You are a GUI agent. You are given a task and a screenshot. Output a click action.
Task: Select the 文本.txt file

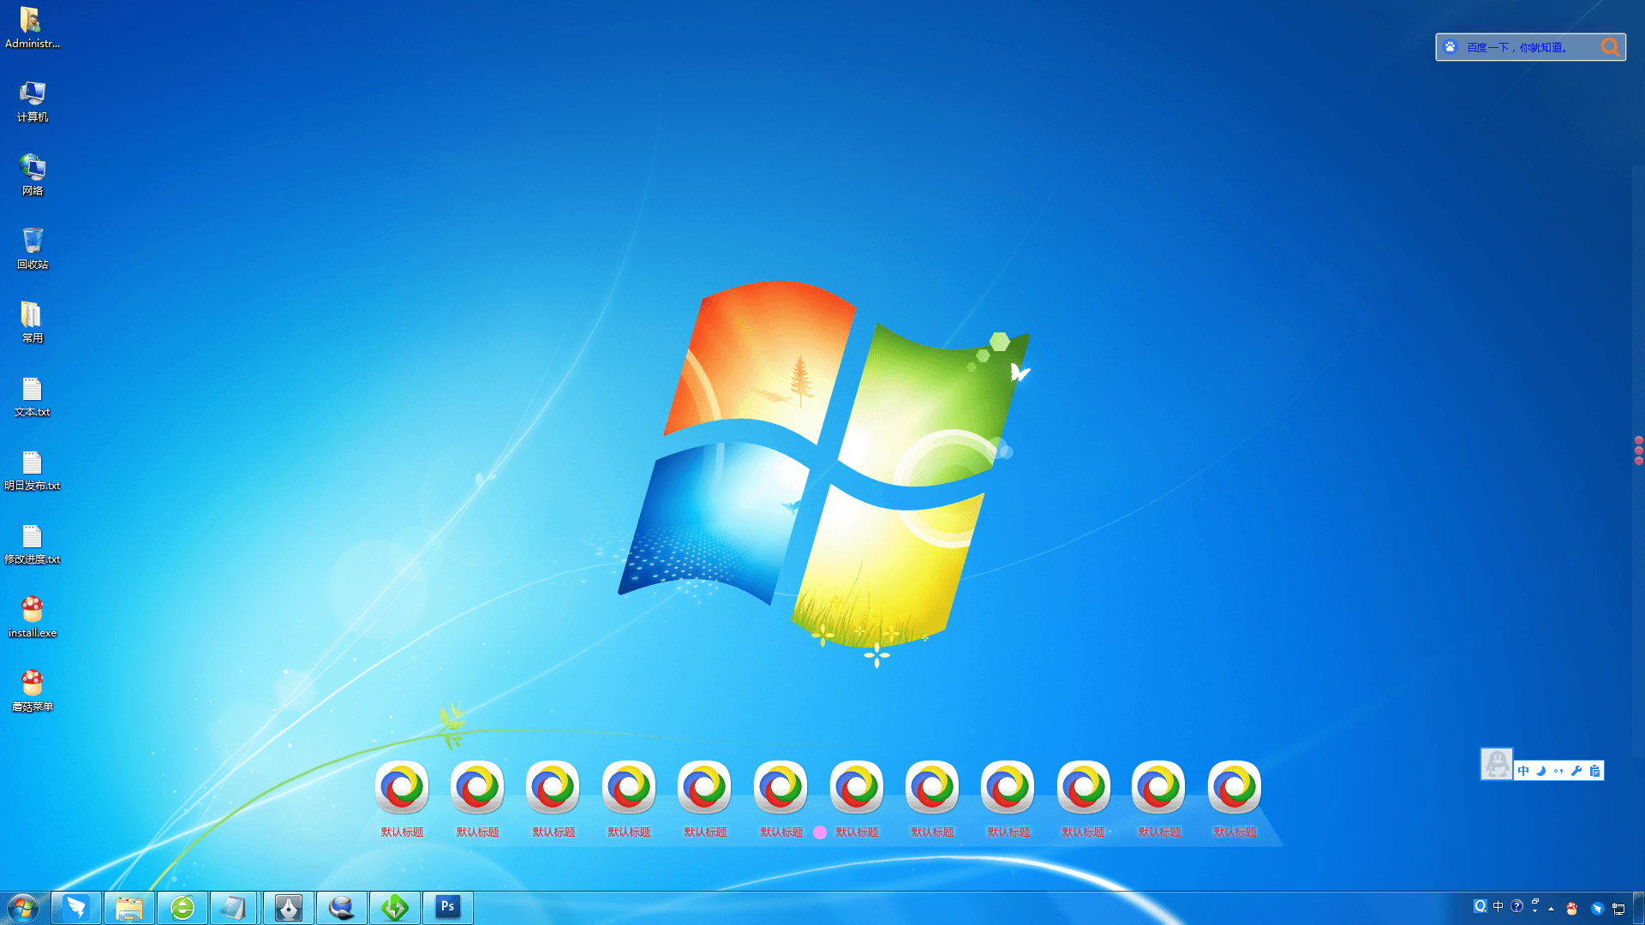pyautogui.click(x=32, y=397)
